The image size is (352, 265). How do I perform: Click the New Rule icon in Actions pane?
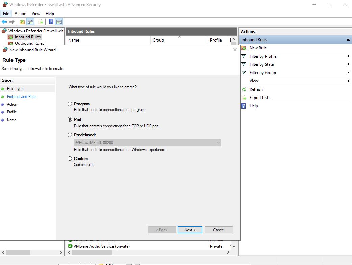(x=244, y=48)
